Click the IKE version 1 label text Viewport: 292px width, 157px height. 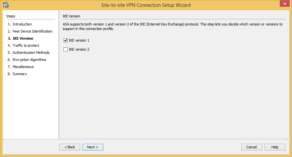pos(79,40)
